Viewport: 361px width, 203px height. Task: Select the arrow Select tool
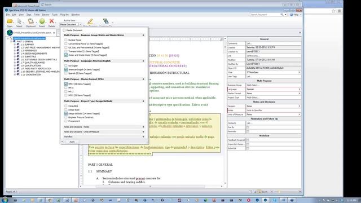(19, 21)
